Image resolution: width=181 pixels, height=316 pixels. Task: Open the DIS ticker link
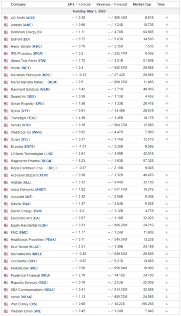coord(33,304)
